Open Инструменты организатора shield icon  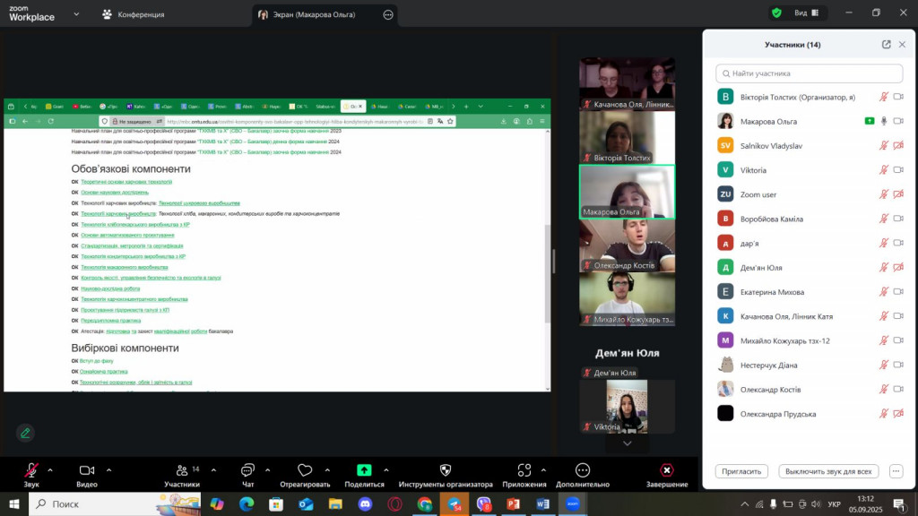(446, 470)
